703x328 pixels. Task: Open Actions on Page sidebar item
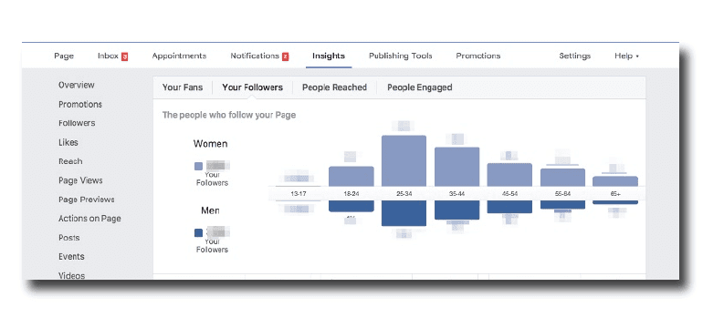89,219
